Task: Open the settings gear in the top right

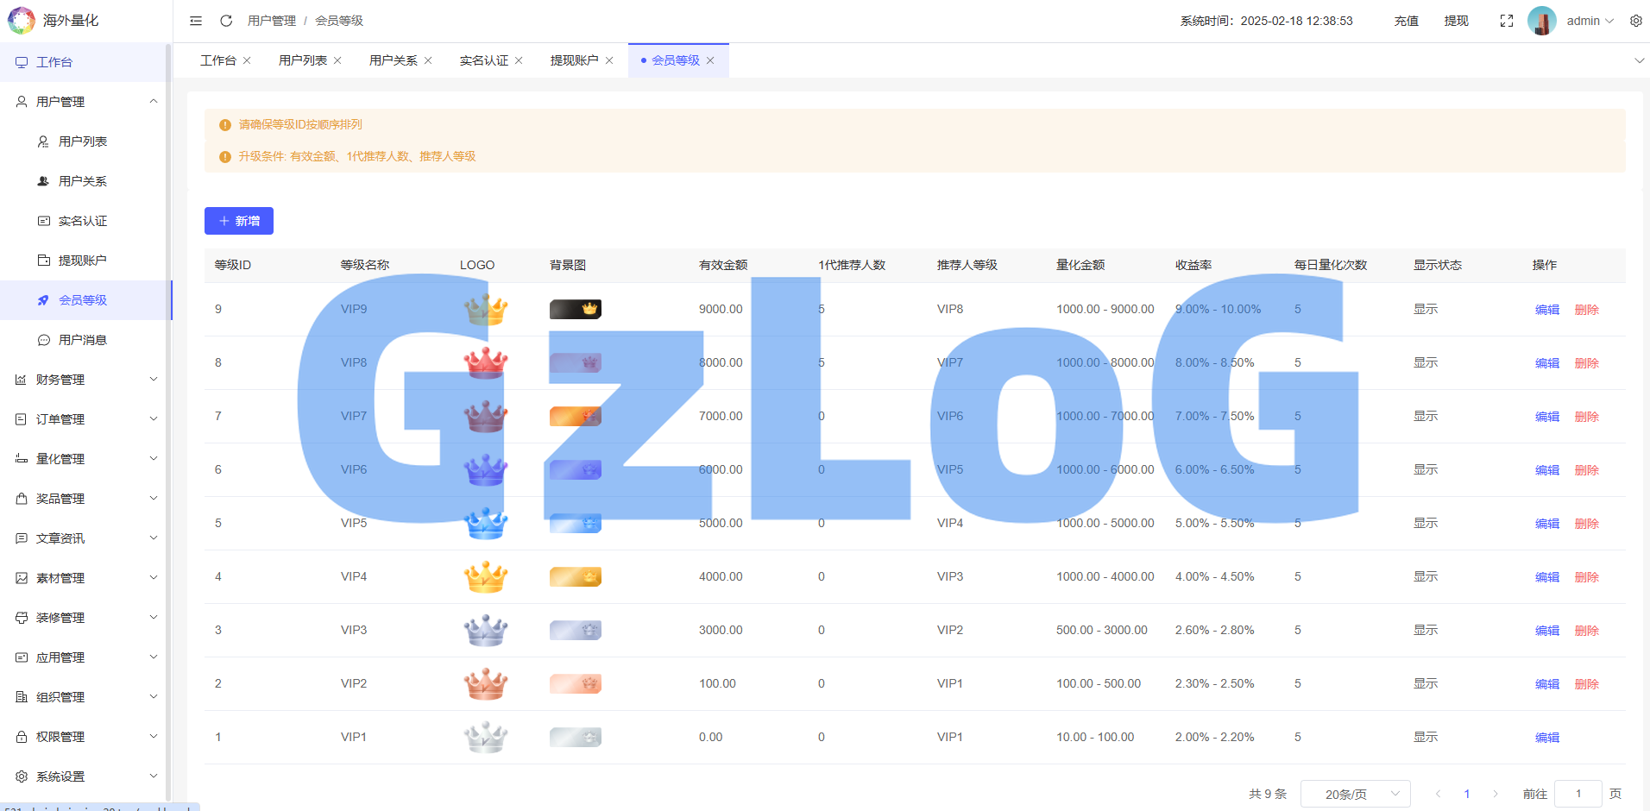Action: pos(1635,21)
